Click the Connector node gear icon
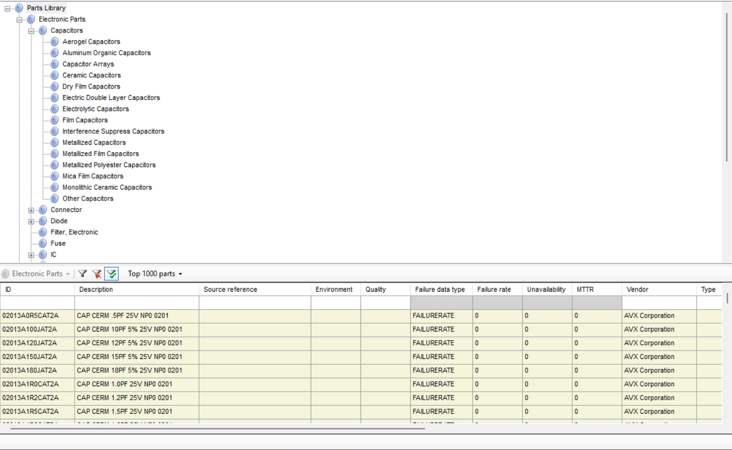Image resolution: width=732 pixels, height=450 pixels. [43, 210]
